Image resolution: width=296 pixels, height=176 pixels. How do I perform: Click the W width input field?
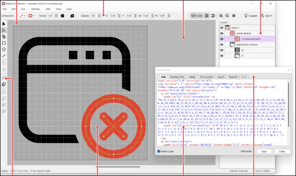[147, 16]
